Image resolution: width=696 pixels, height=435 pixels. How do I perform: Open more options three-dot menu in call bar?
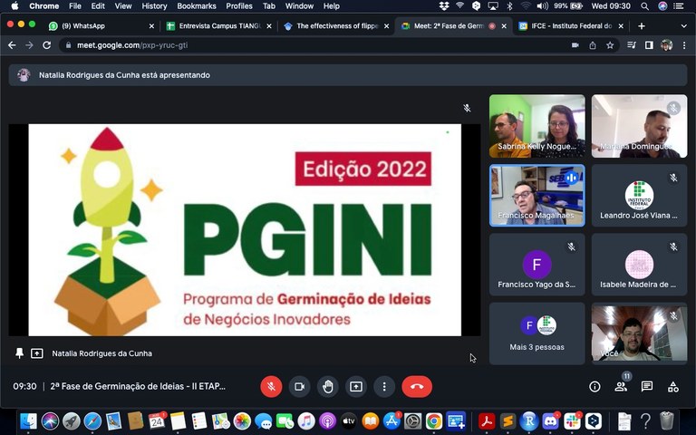pos(384,386)
